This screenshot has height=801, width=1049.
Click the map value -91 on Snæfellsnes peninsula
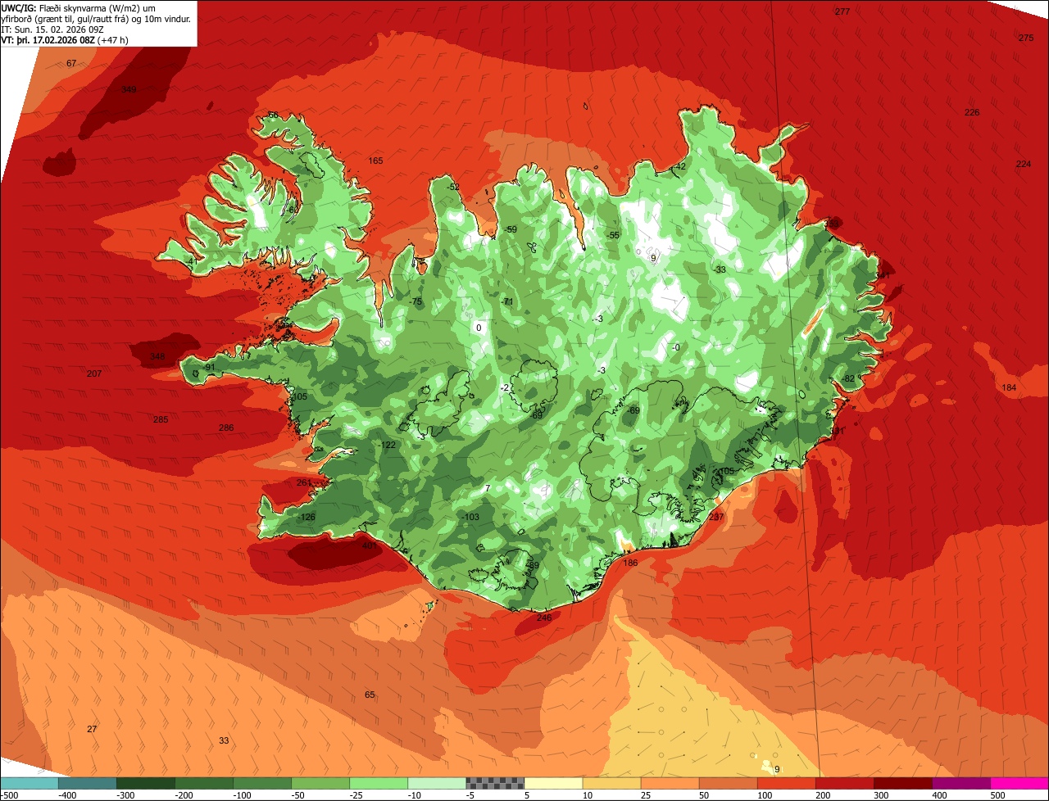pyautogui.click(x=209, y=368)
